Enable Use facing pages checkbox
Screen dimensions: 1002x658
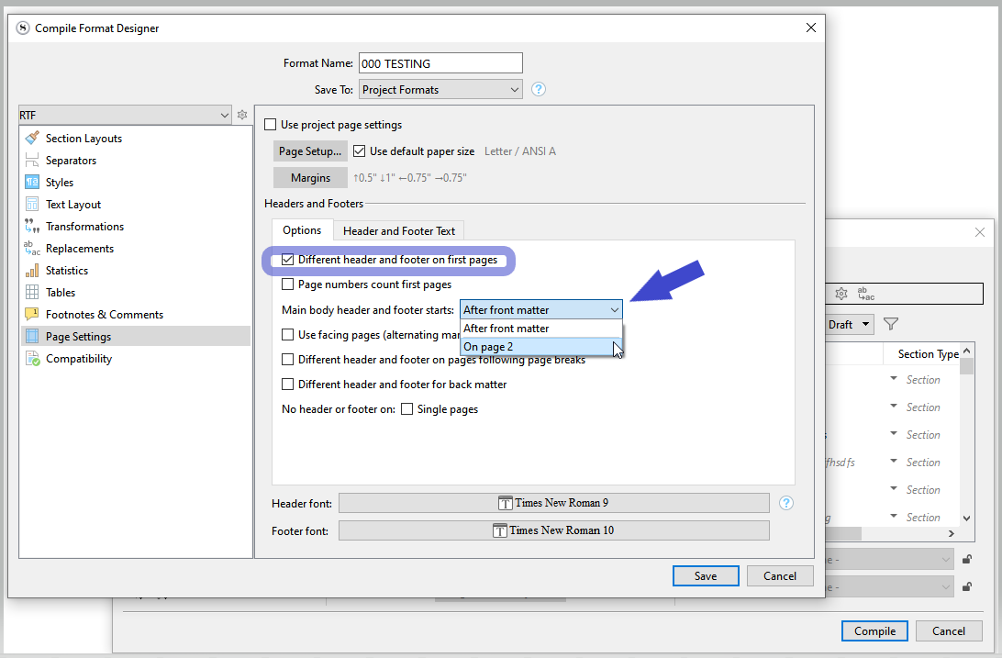(287, 334)
